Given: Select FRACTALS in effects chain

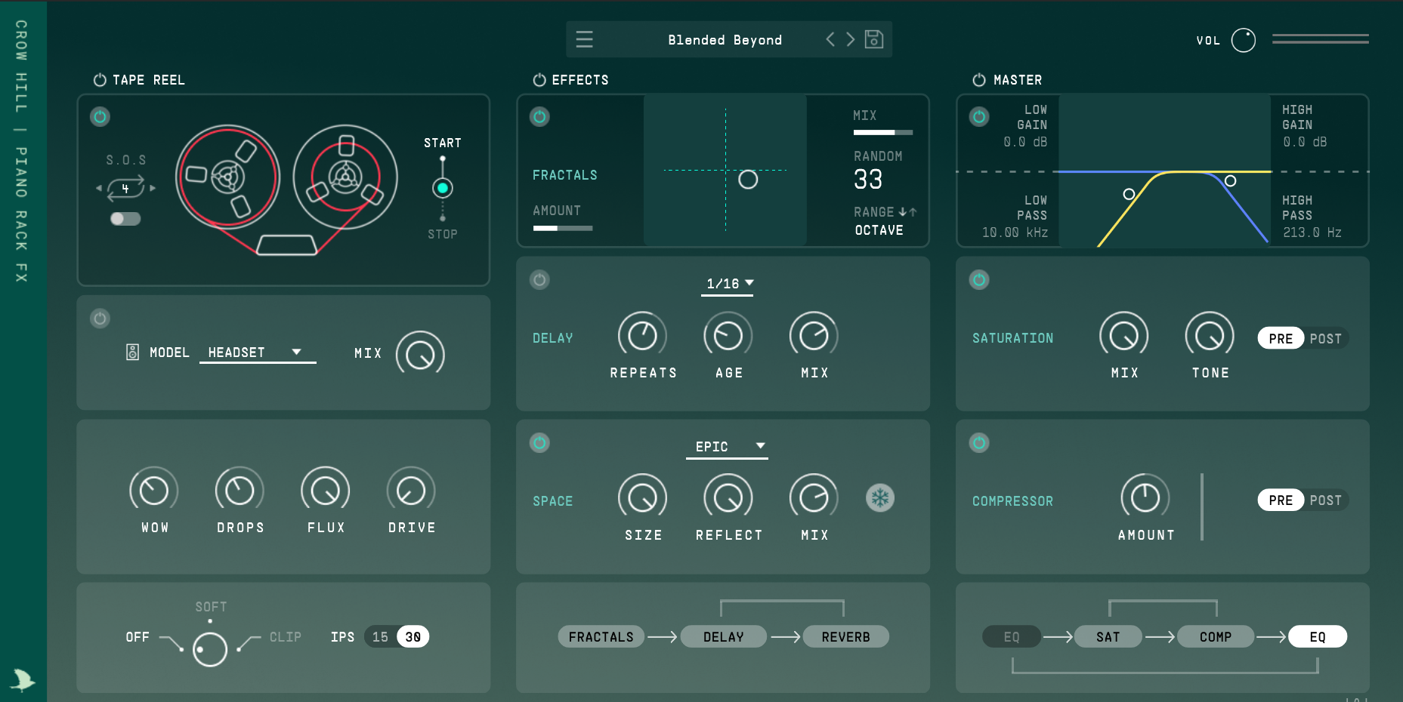Looking at the screenshot, I should (x=601, y=637).
